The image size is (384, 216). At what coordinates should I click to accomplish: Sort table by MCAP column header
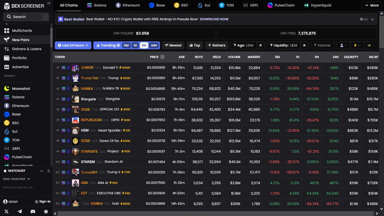[373, 57]
